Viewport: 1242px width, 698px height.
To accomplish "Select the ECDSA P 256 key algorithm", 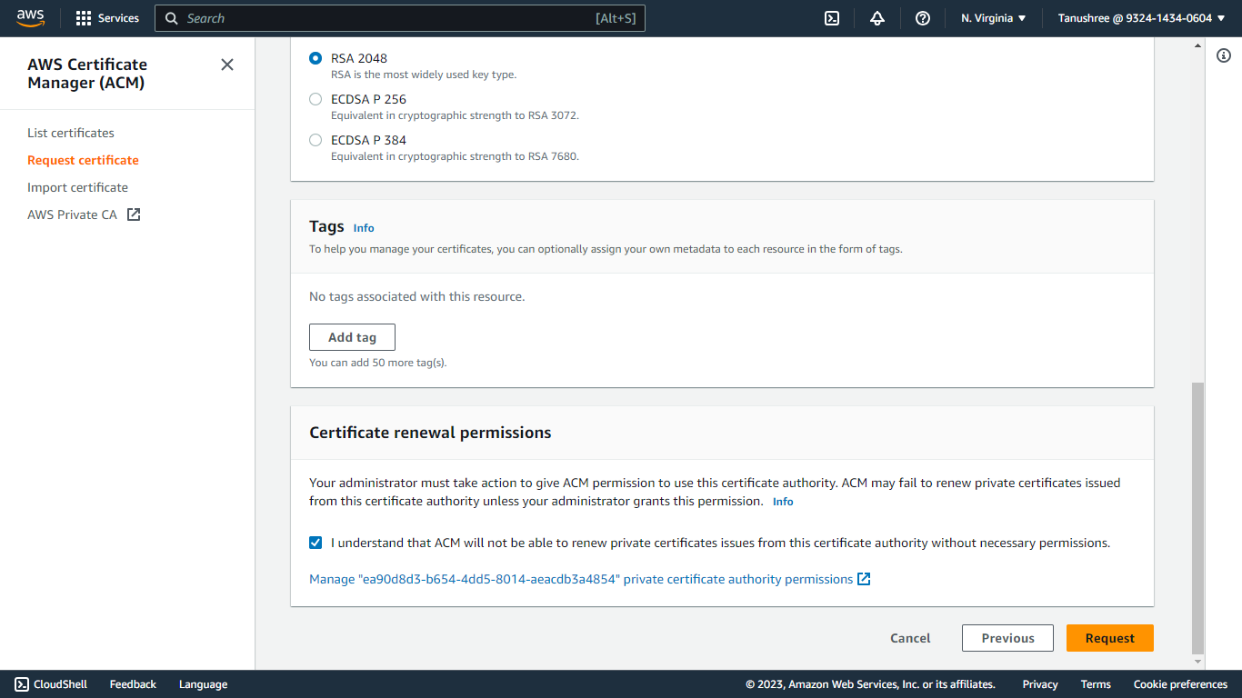I will coord(316,99).
